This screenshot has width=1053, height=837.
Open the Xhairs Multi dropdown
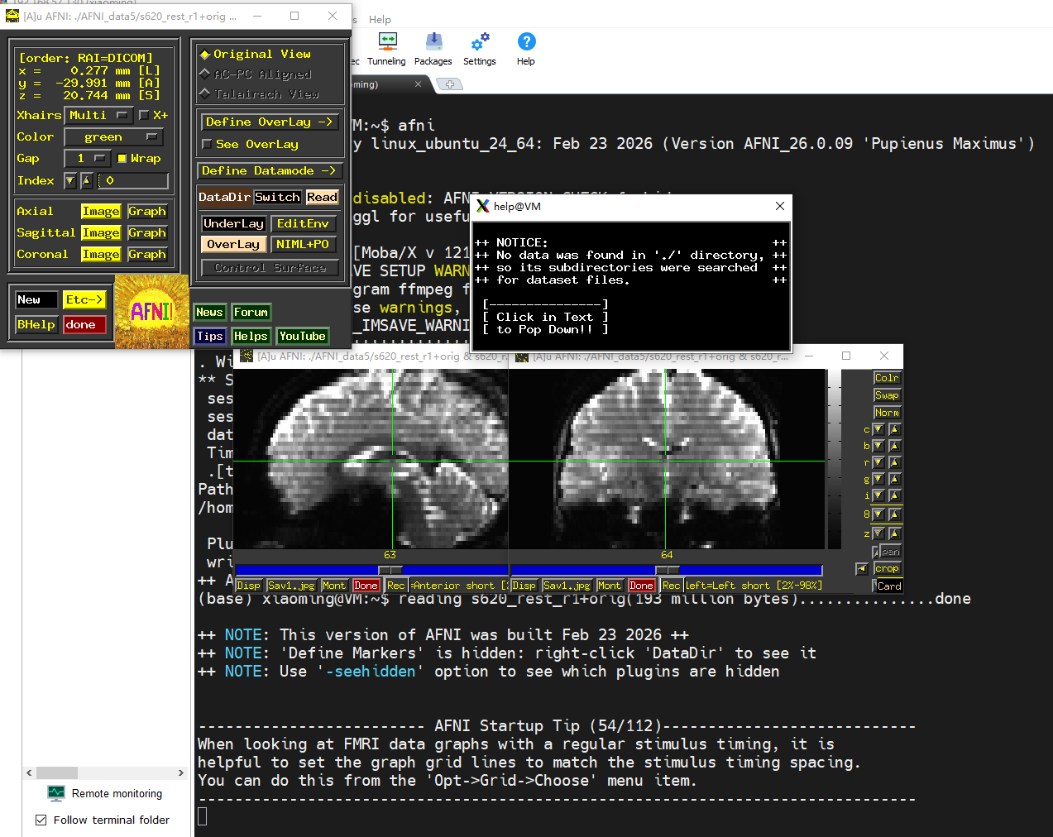point(99,115)
